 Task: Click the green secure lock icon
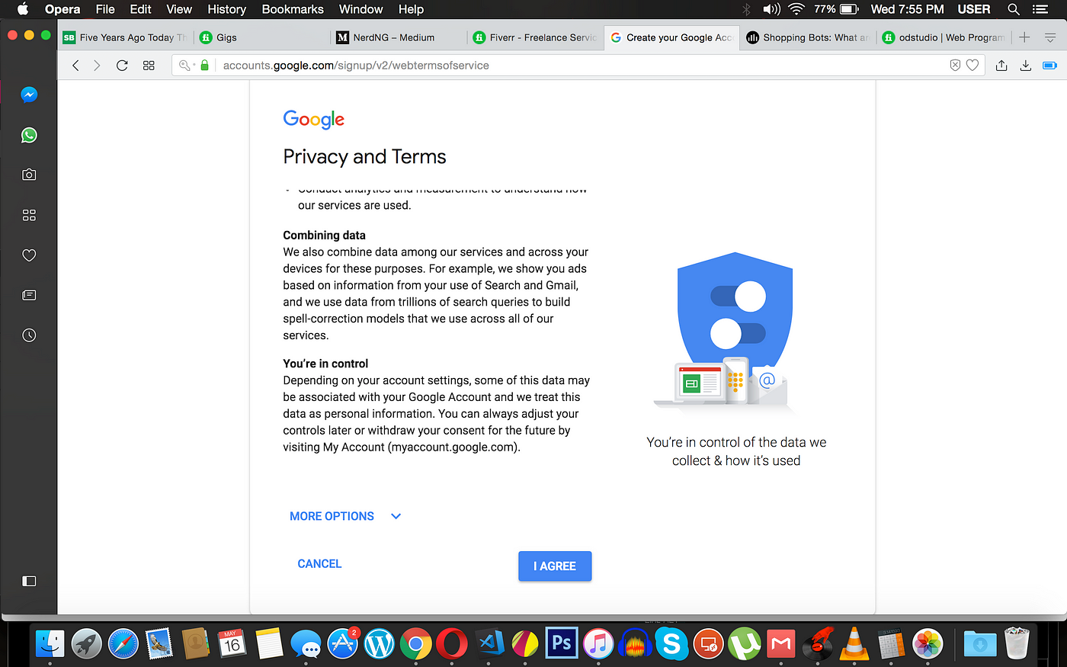[x=204, y=66]
